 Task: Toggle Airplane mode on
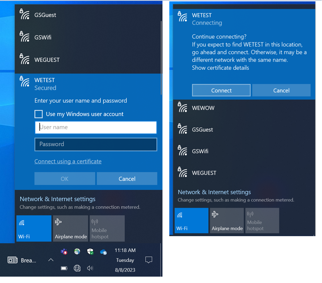coord(70,228)
